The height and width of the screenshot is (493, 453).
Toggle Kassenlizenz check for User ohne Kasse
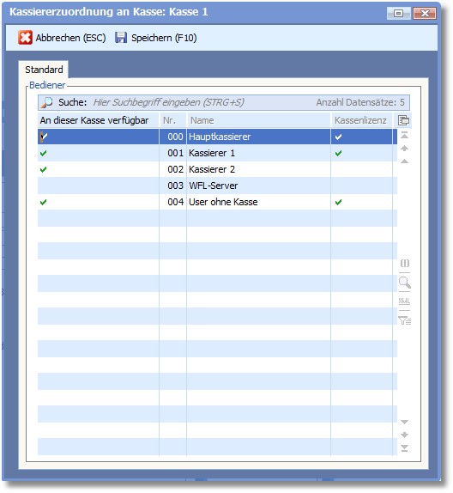coord(338,202)
